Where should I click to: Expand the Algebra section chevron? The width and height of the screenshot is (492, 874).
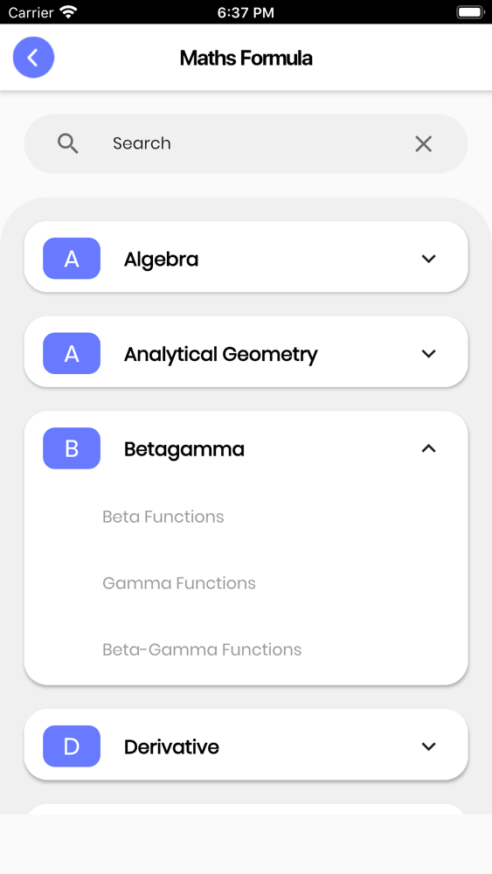pos(428,259)
